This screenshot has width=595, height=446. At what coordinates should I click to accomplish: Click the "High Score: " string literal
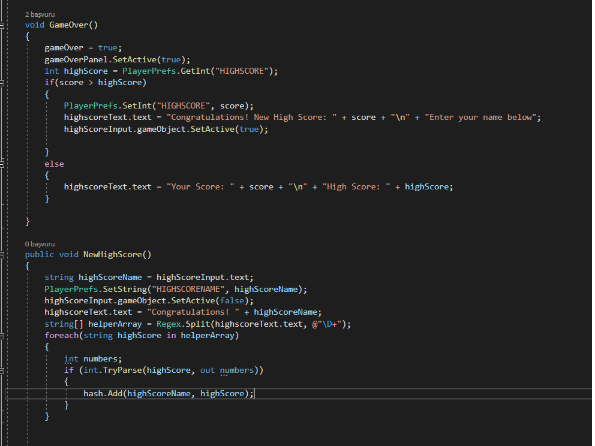point(356,187)
